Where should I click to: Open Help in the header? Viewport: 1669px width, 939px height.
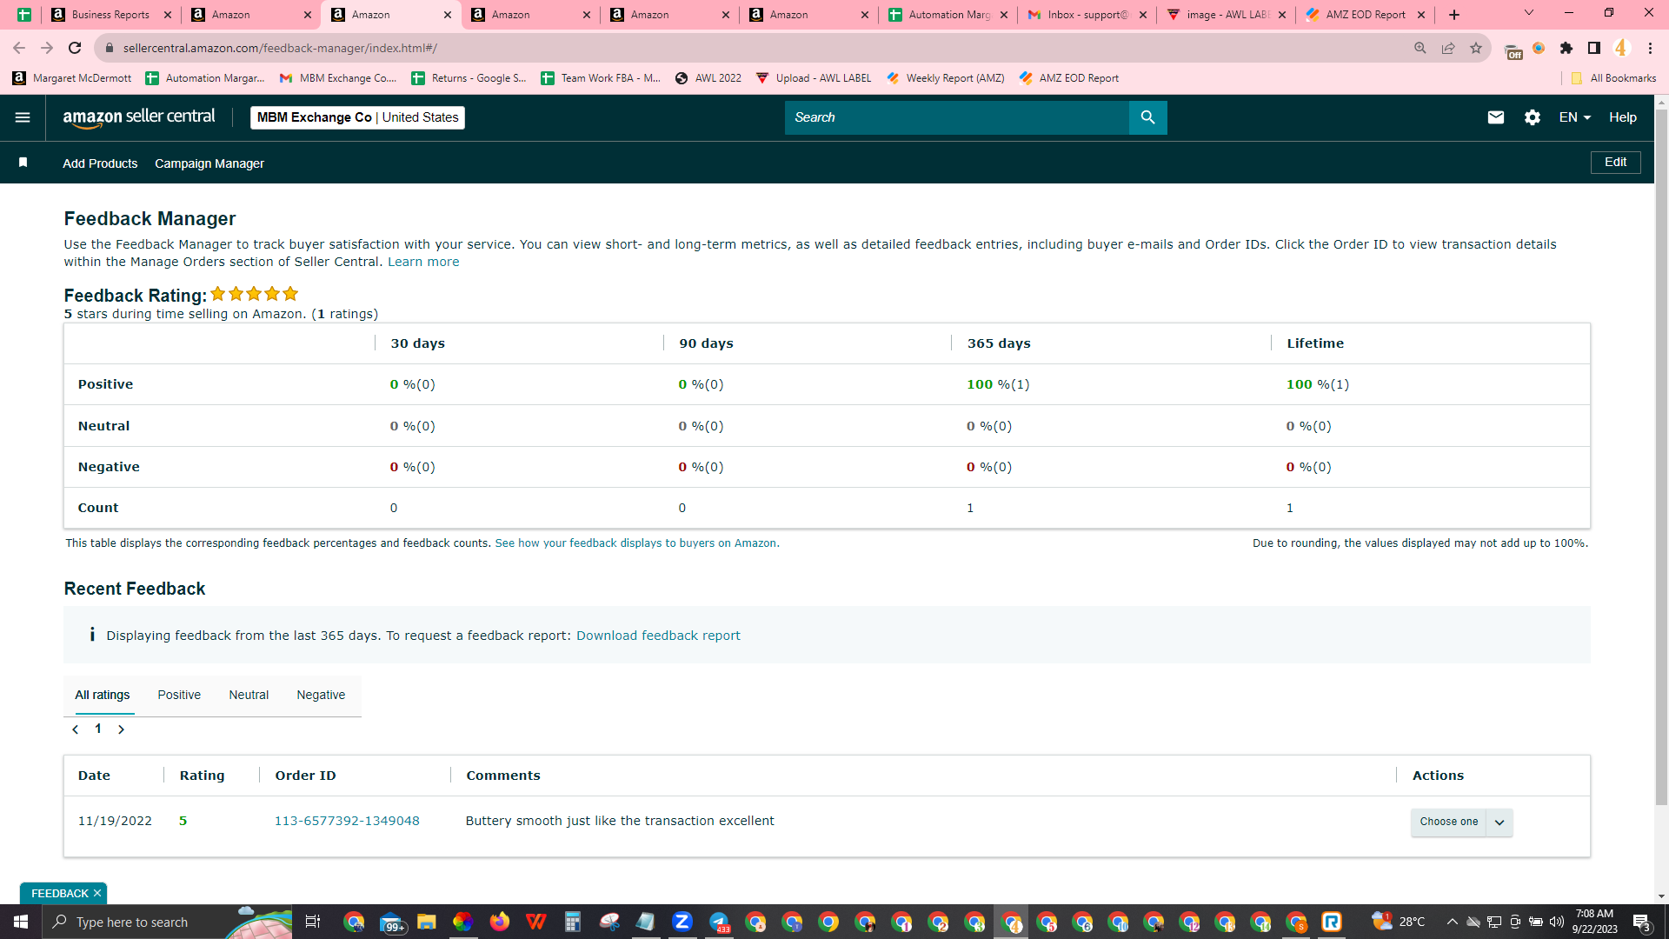click(1622, 117)
